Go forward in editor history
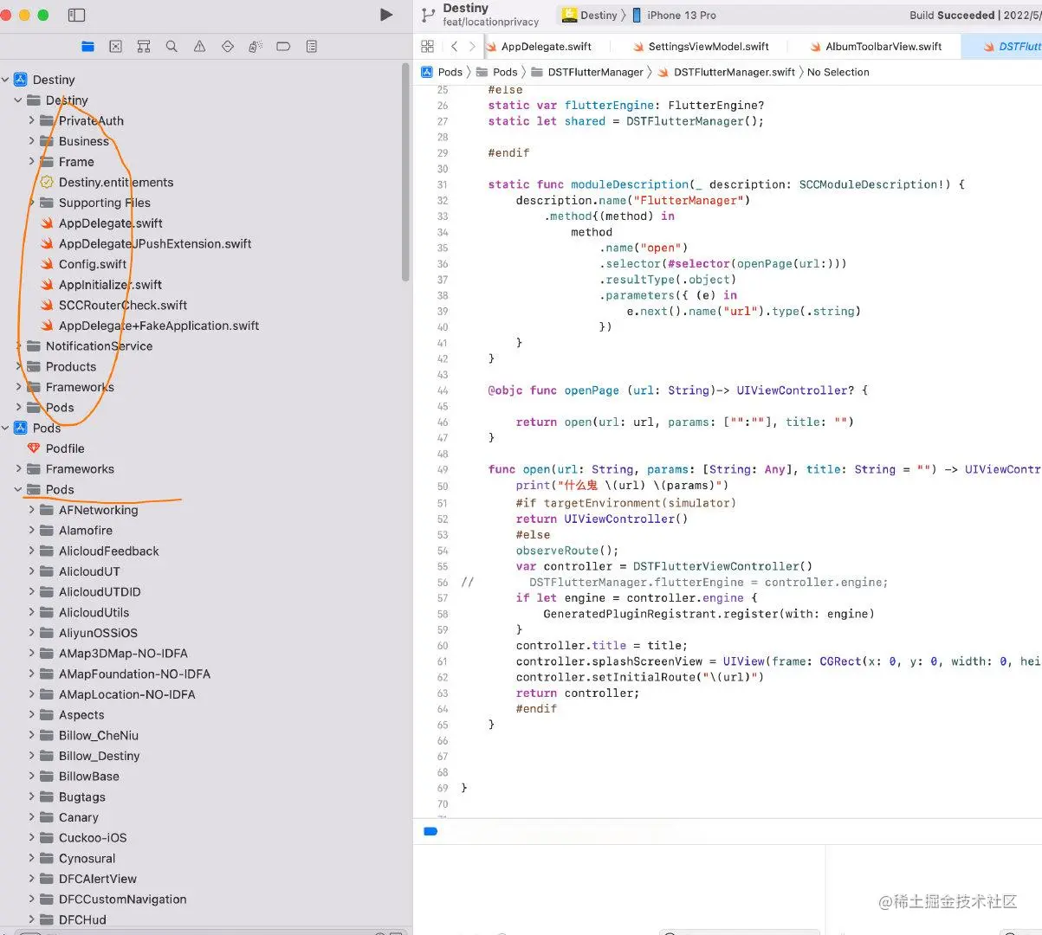The width and height of the screenshot is (1042, 935). point(472,47)
